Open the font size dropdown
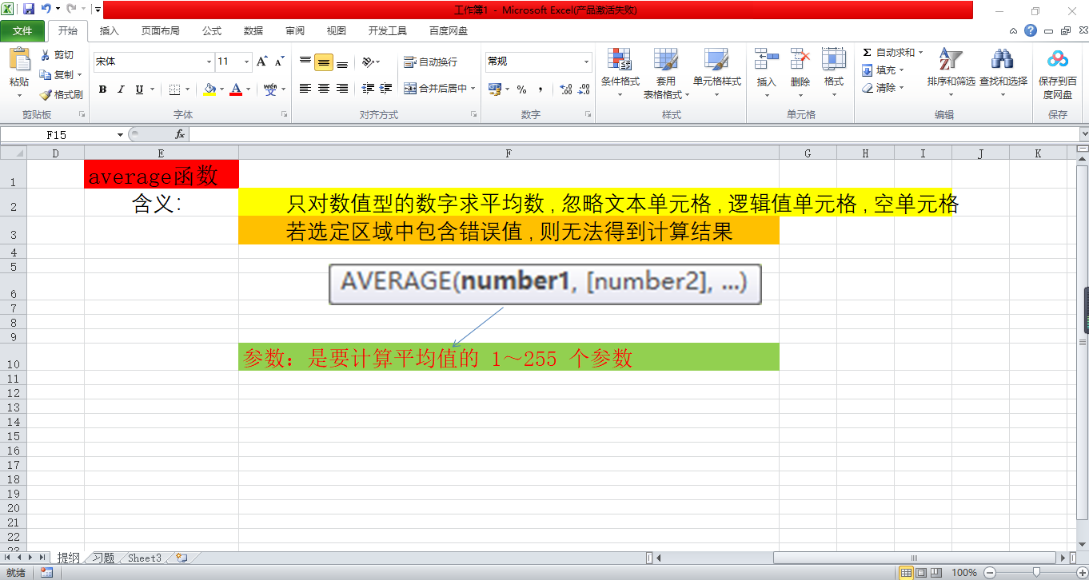1089x580 pixels. 247,62
